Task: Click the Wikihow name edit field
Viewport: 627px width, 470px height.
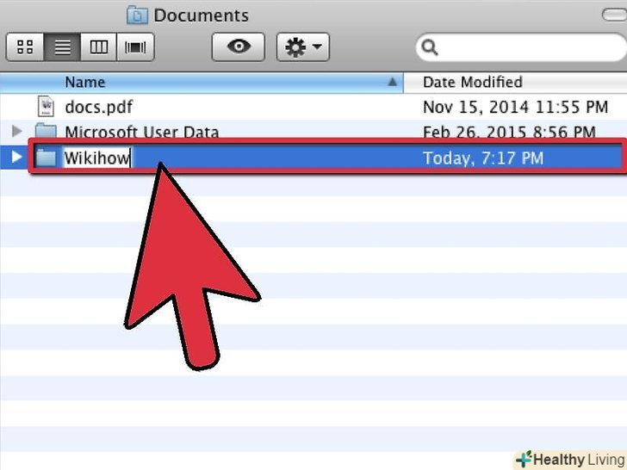Action: 97,158
